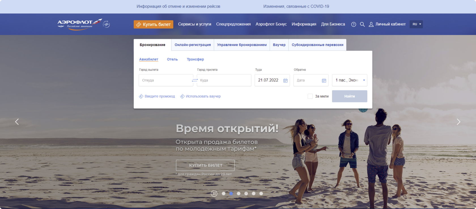Click the SkyTeam alliance logo
476x209 pixels.
[106, 24]
